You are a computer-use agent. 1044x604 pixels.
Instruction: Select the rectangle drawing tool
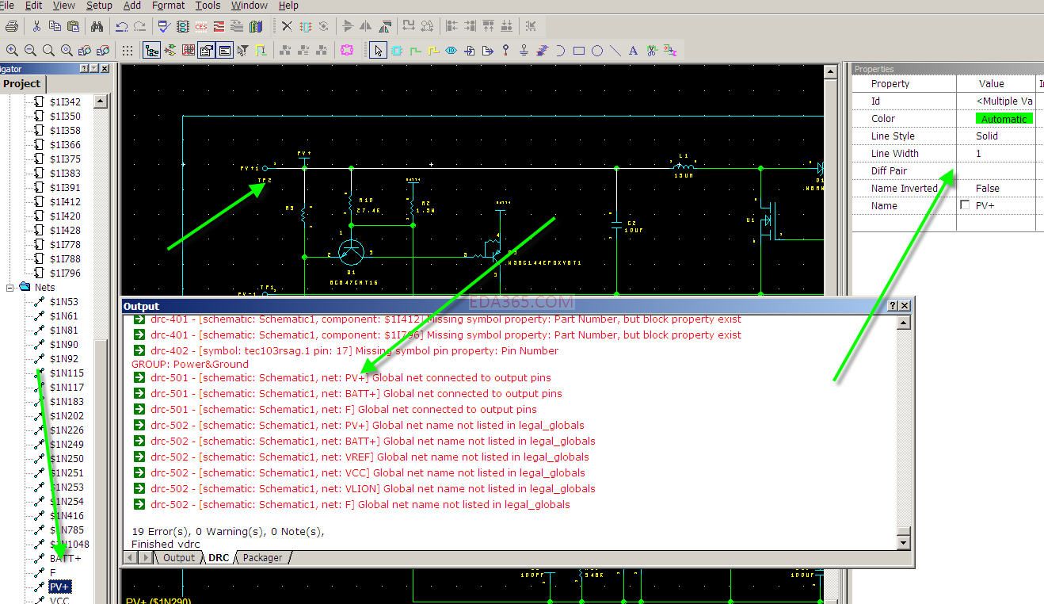579,51
